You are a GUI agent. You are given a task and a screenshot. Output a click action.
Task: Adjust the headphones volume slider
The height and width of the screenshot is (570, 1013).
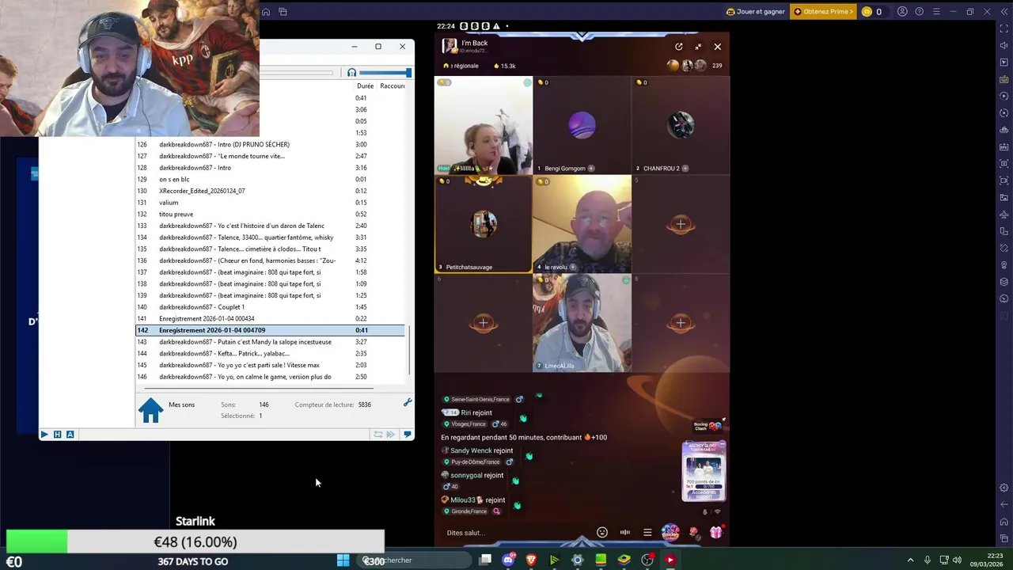[385, 73]
